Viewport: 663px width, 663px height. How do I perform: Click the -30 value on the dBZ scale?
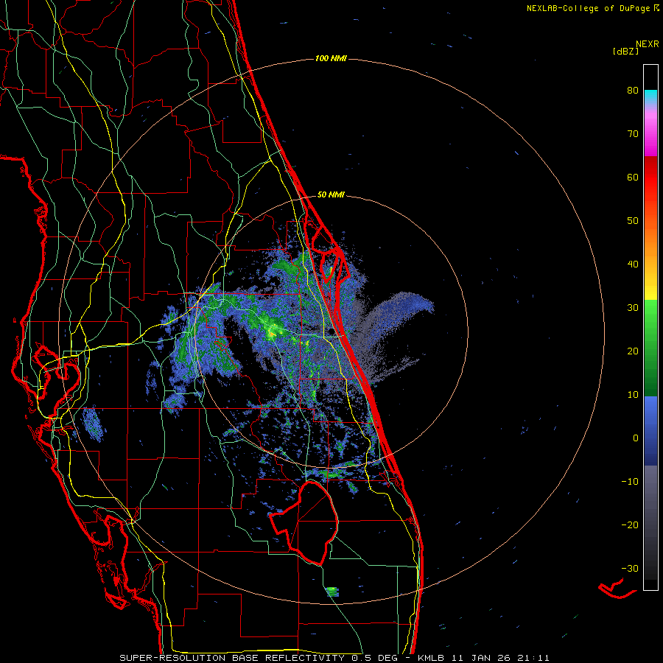click(x=630, y=569)
